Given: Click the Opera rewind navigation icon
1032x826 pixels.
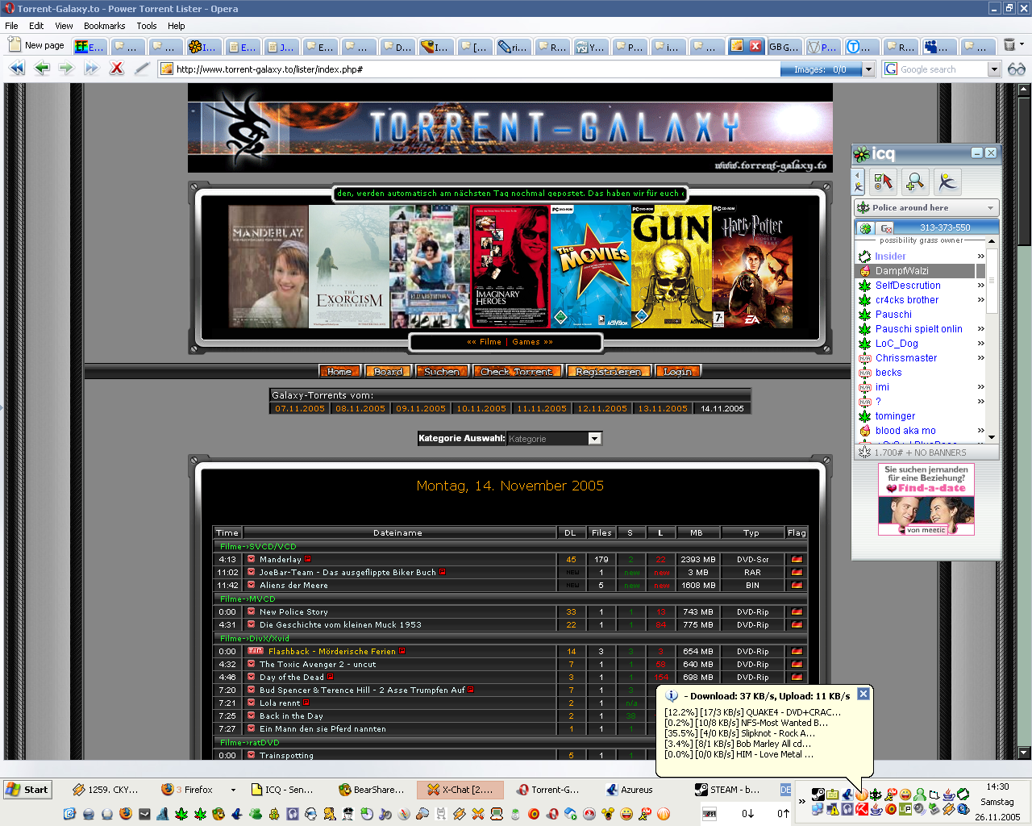Looking at the screenshot, I should 17,69.
